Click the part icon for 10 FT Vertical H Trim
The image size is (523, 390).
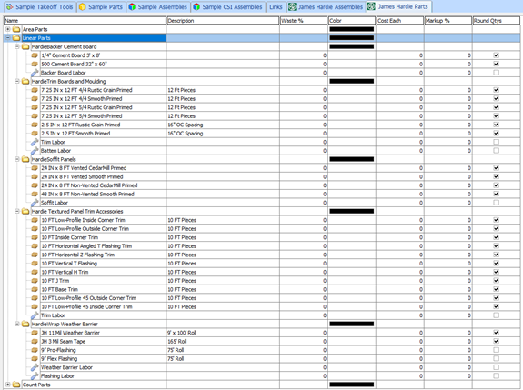tap(35, 272)
